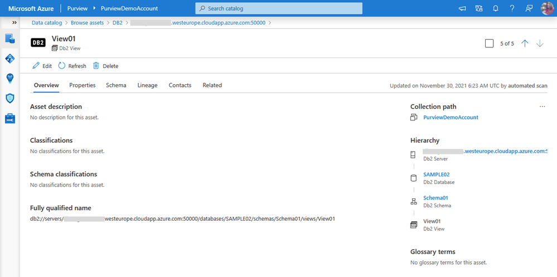Click the collection icon beside PurviewDemoAccount

coord(414,117)
